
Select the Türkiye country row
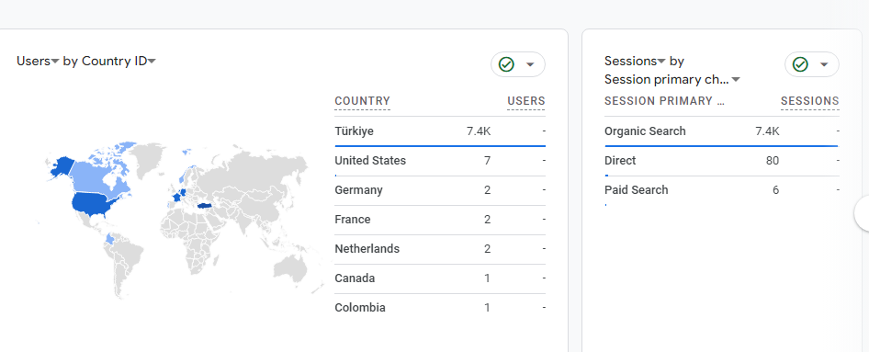(x=440, y=131)
